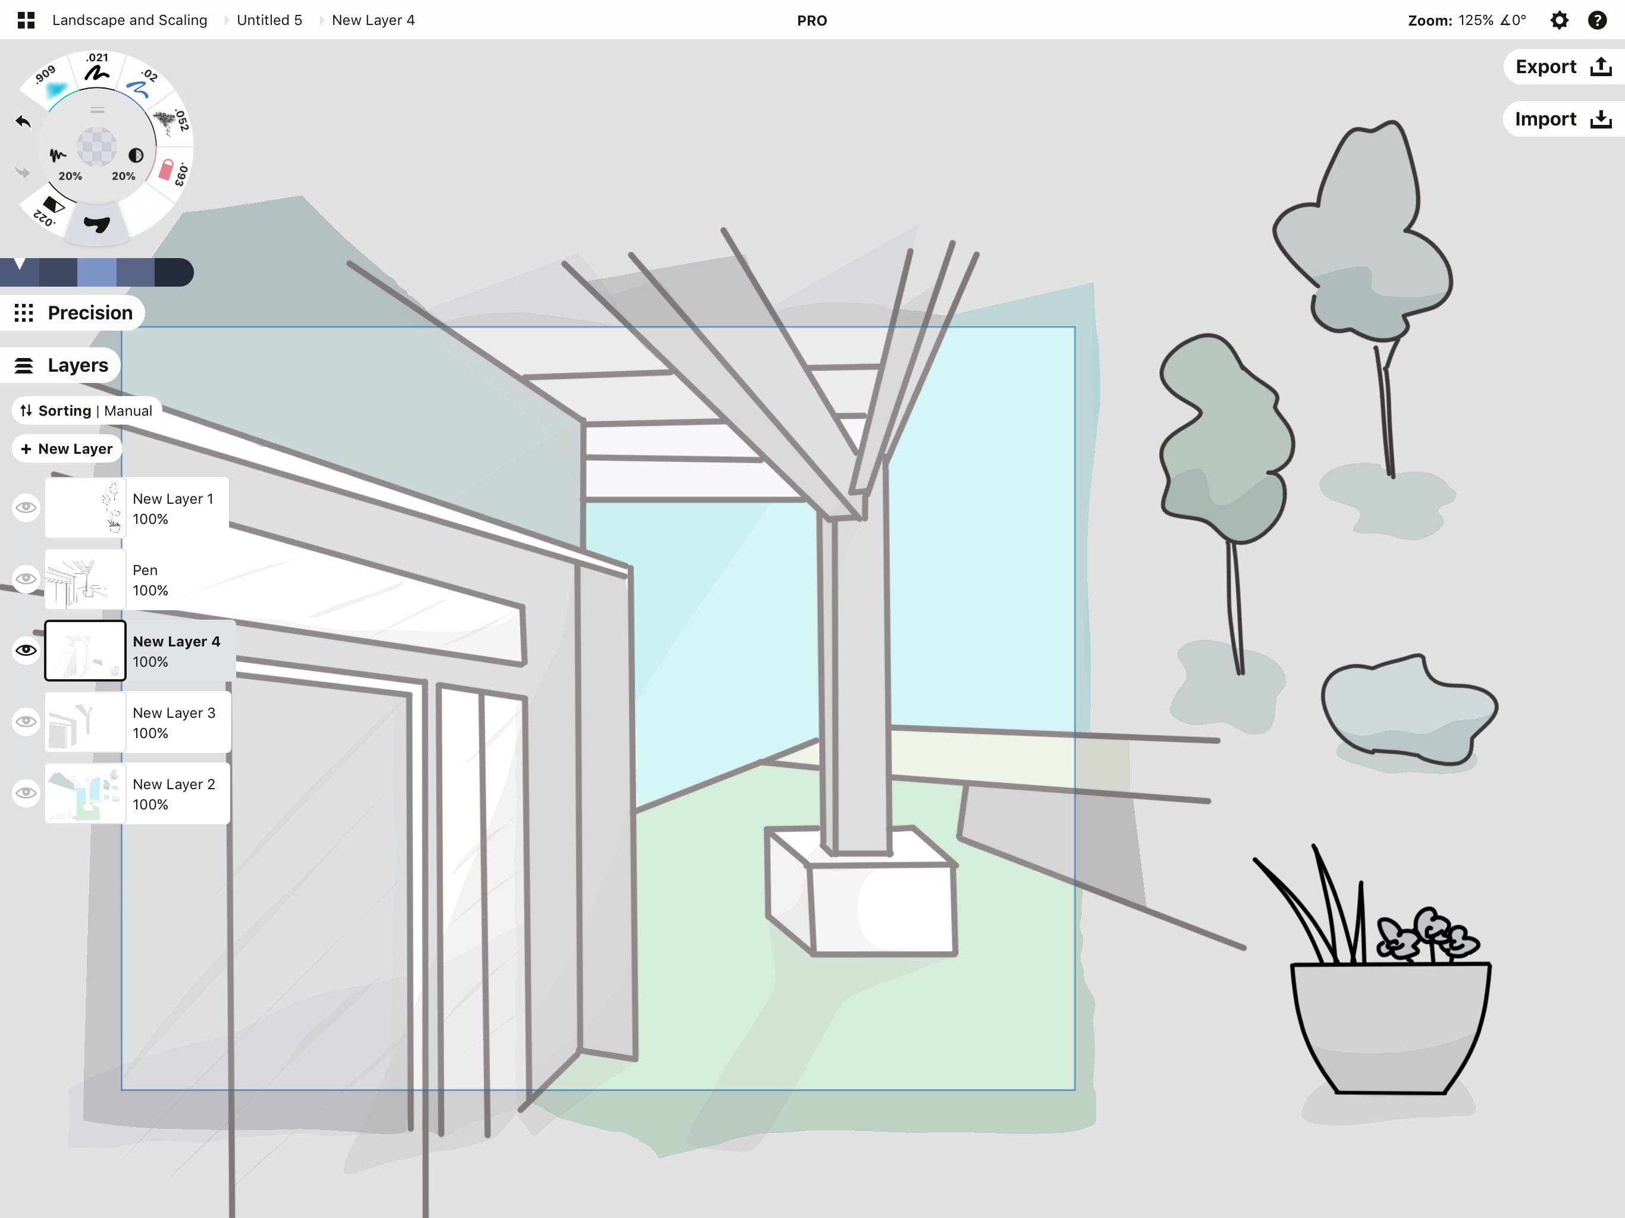Hide the Pen layer

point(24,577)
